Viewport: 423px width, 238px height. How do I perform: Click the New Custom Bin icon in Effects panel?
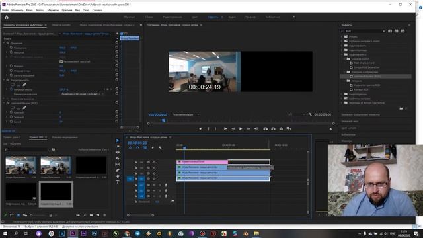click(401, 108)
